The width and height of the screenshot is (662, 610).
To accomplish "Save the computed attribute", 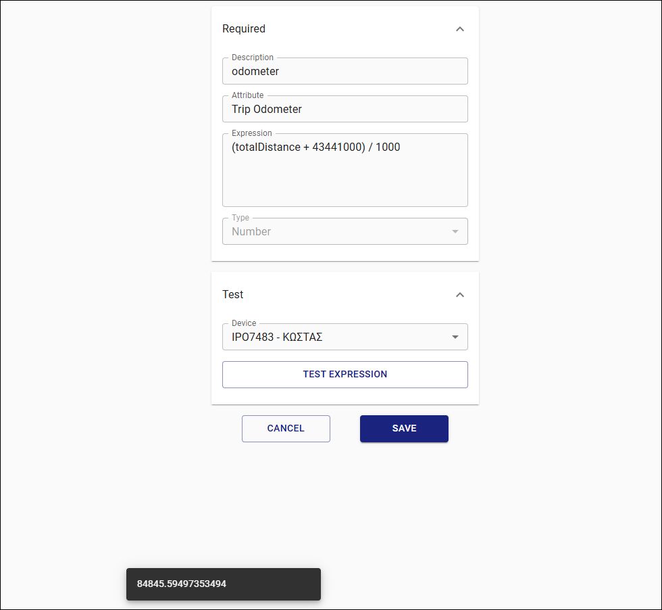I will click(x=404, y=429).
